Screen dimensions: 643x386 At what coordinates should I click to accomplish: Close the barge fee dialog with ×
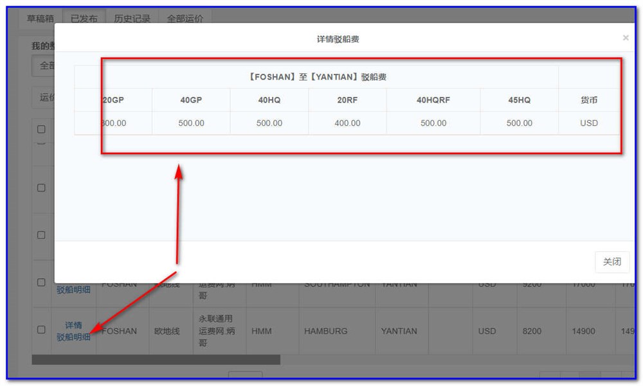(625, 38)
